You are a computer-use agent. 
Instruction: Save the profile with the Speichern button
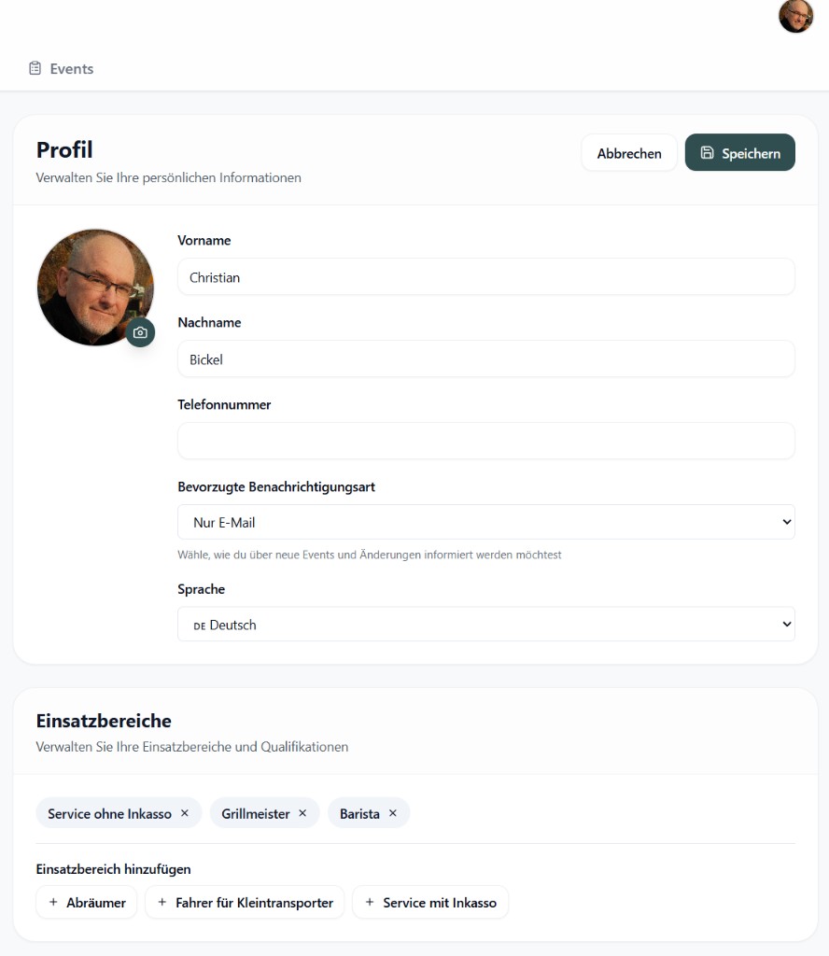click(x=740, y=152)
